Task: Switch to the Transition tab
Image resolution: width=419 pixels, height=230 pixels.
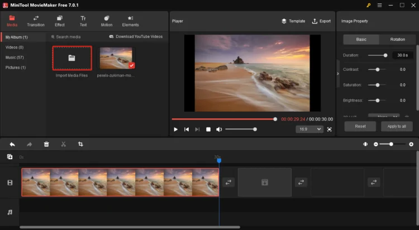Action: (x=35, y=21)
